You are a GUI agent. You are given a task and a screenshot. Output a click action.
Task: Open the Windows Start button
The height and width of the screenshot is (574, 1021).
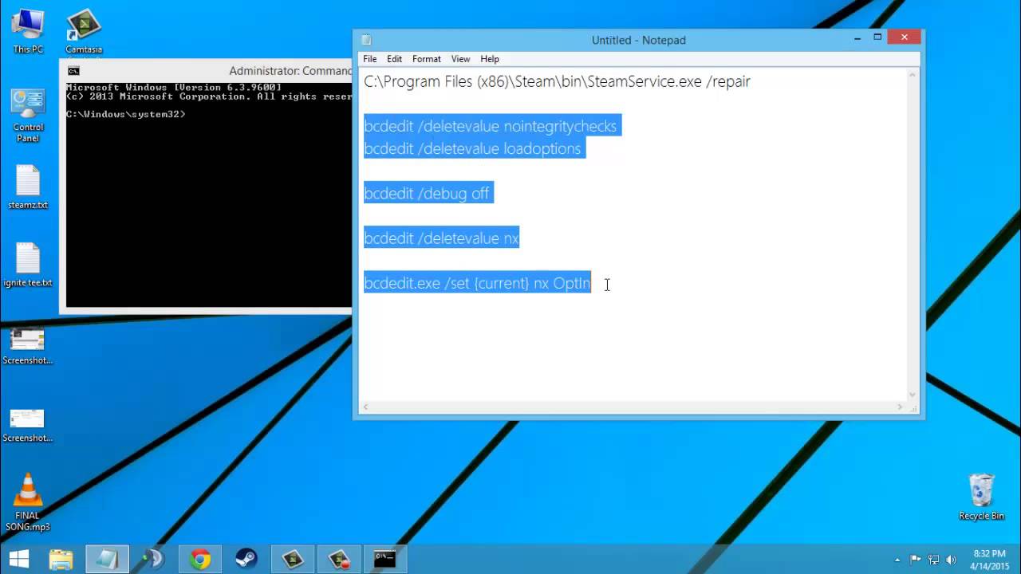coord(18,559)
